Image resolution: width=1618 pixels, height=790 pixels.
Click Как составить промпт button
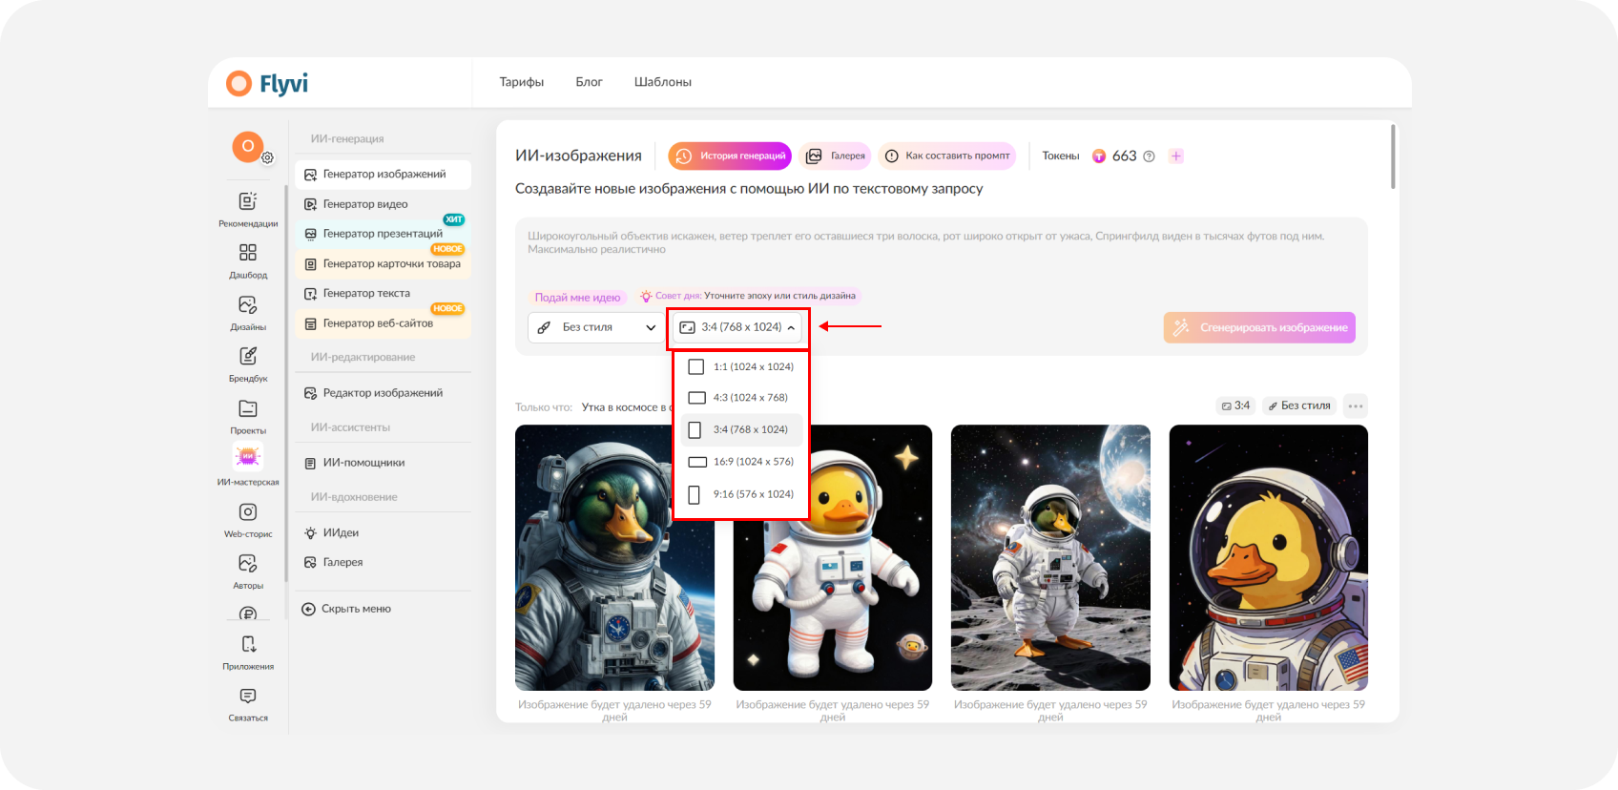pos(946,156)
